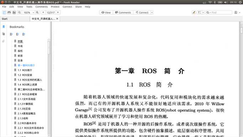Go to the previous page arrow
243x137 pixels.
[x=43, y=12]
